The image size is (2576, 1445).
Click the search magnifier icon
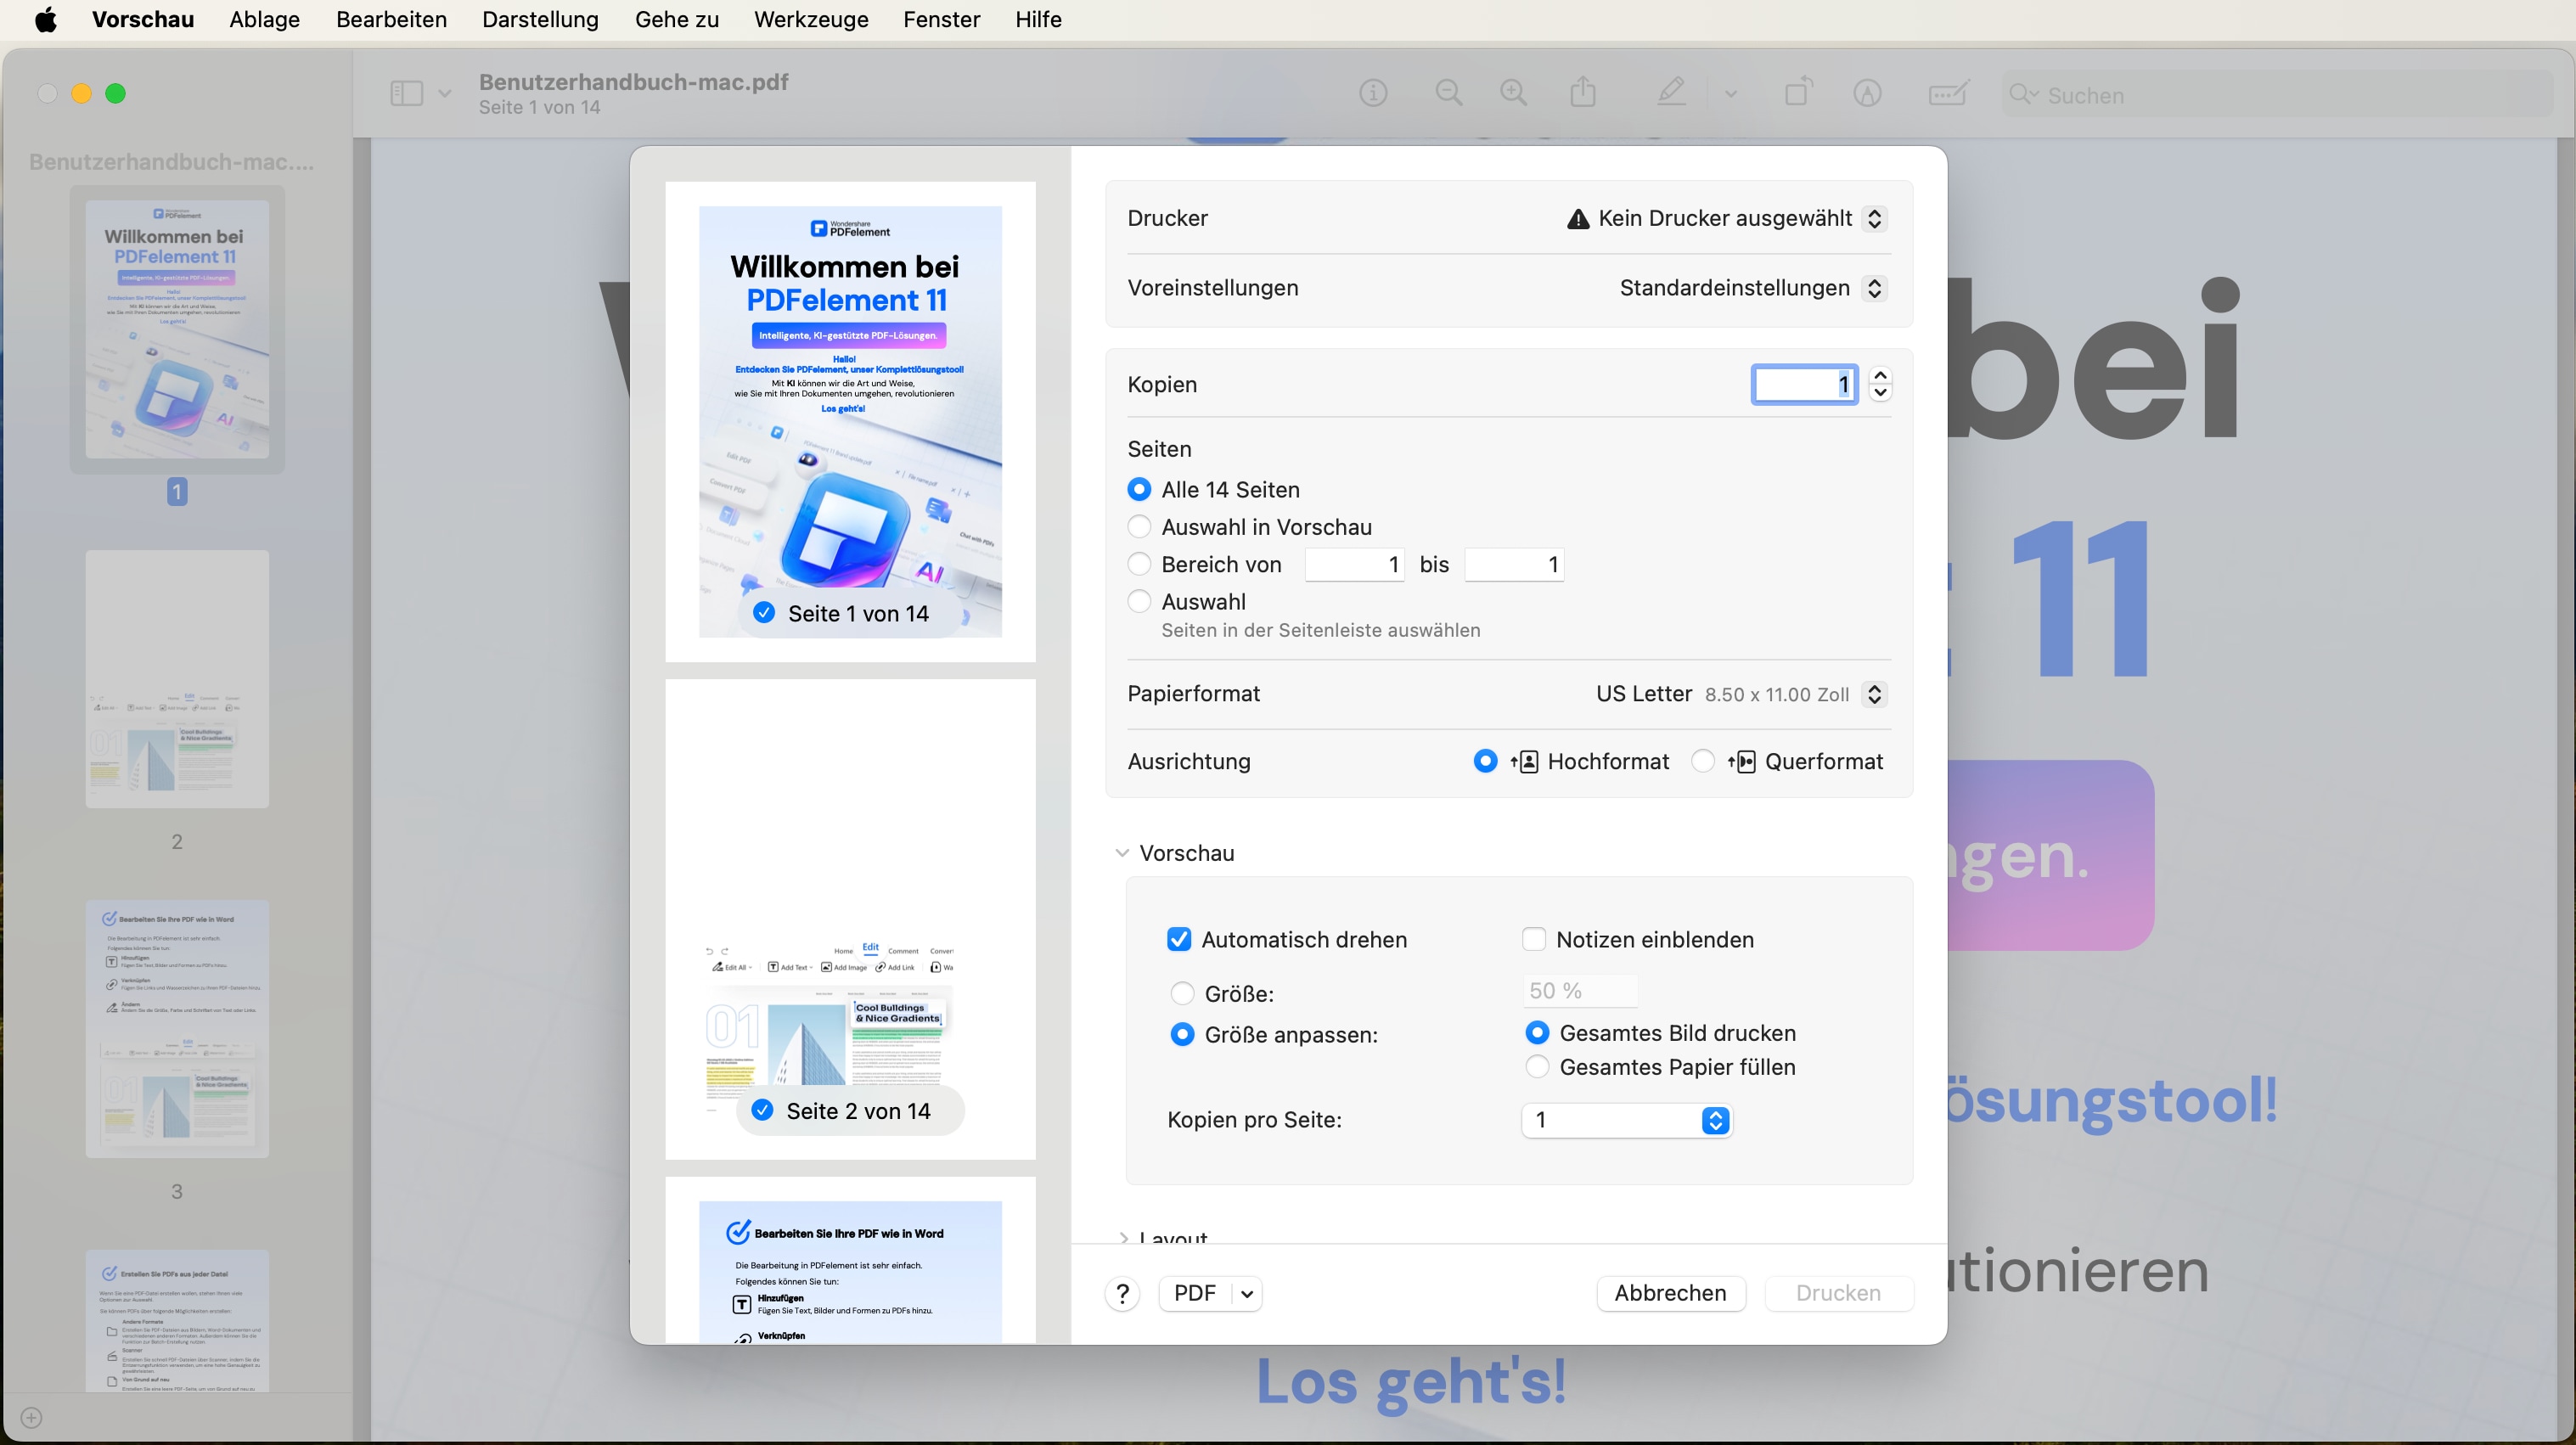tap(2024, 95)
